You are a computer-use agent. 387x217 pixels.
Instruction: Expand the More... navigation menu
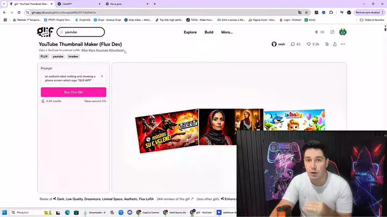(227, 32)
